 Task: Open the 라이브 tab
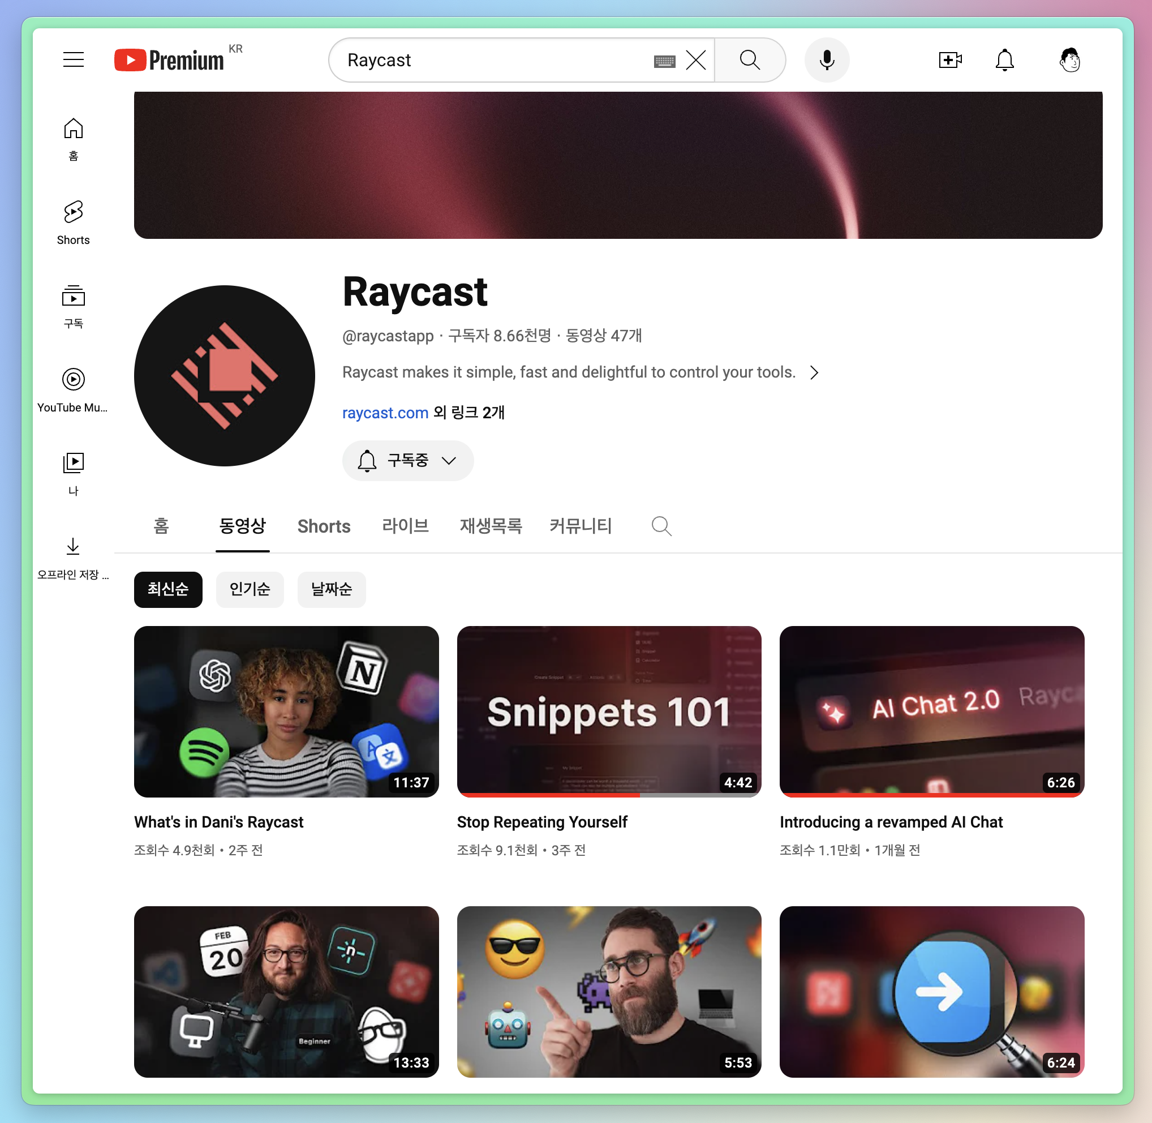406,525
